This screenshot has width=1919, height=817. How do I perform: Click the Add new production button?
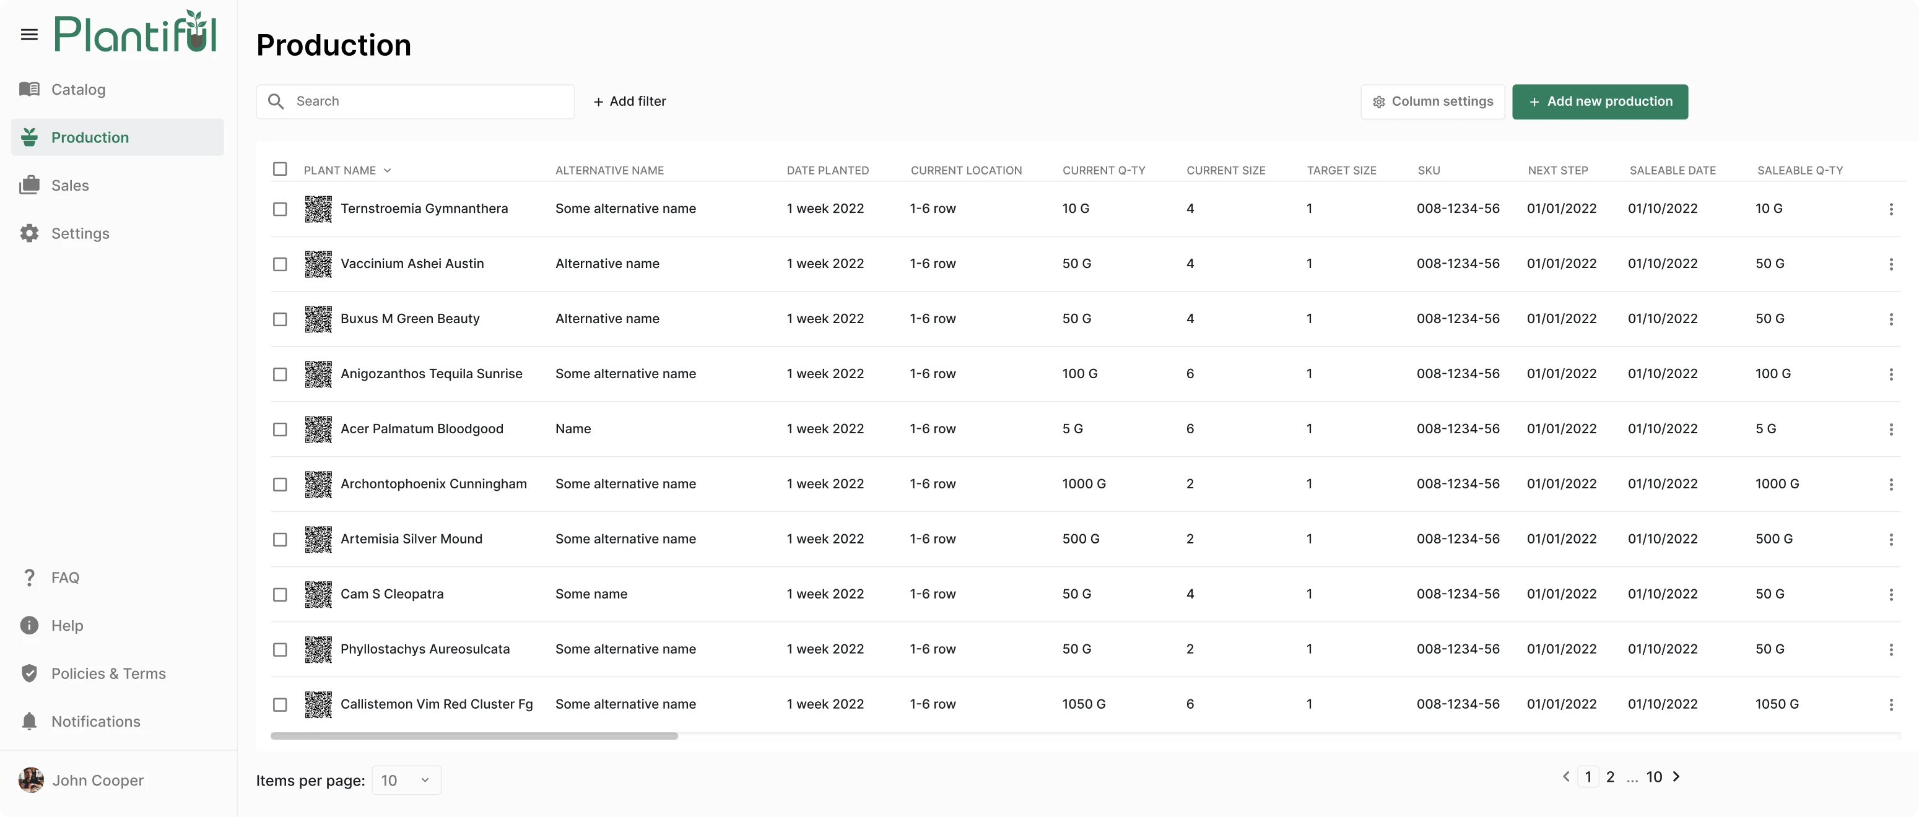tap(1599, 102)
